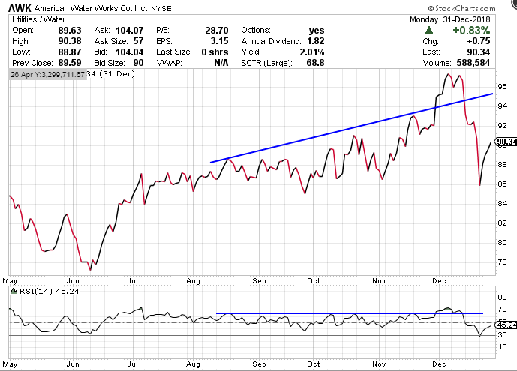The width and height of the screenshot is (517, 371).
Task: Click the P/E value 28.70
Action: (217, 30)
